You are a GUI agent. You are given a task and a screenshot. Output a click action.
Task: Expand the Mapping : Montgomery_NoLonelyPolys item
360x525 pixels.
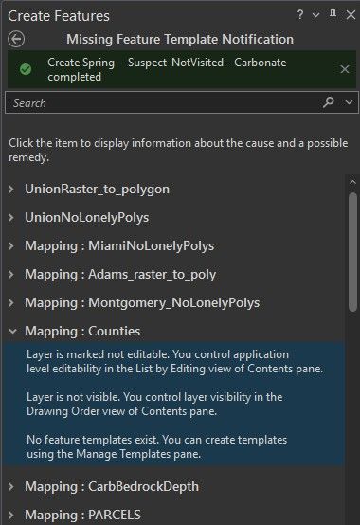click(x=11, y=303)
